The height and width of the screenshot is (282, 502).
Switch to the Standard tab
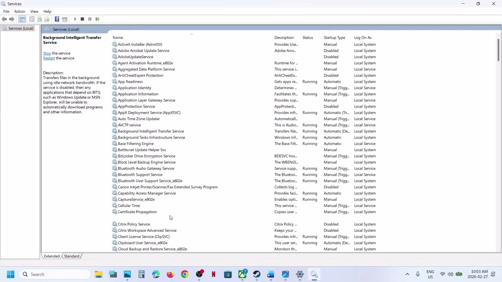tap(71, 256)
